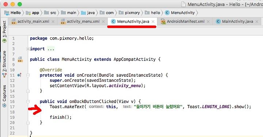Click related XML file gutter icon line 8

pyautogui.click(x=20, y=59)
